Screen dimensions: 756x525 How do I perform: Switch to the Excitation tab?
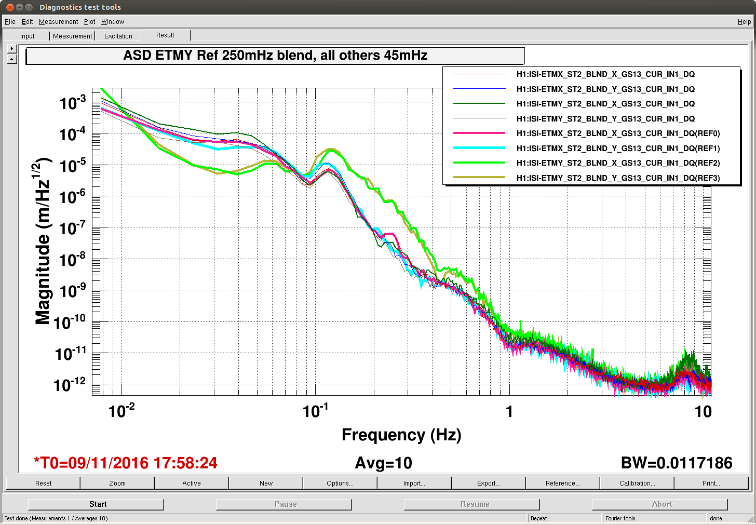118,36
